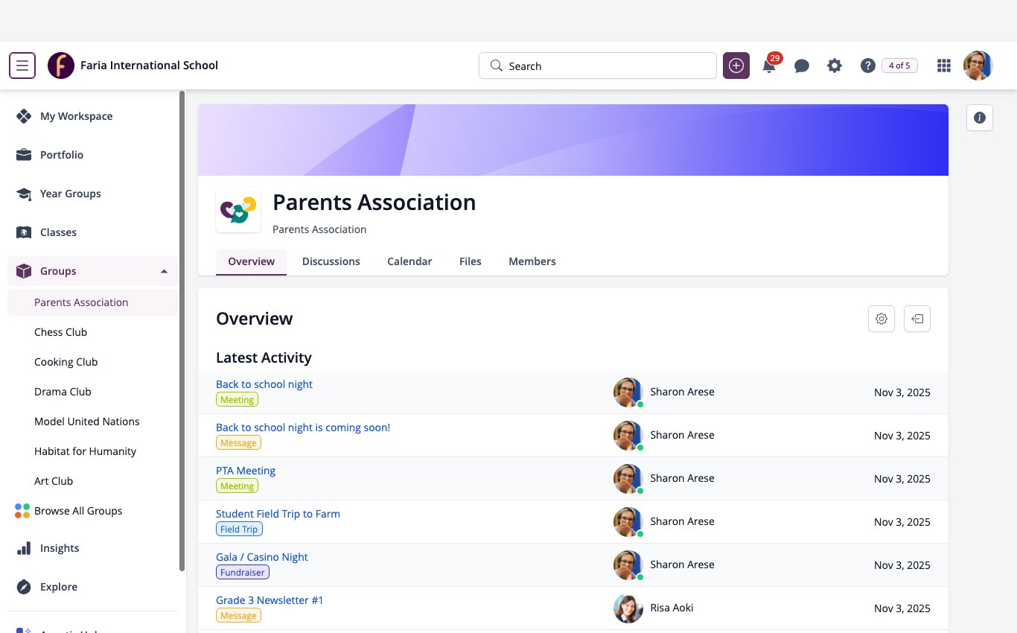The width and height of the screenshot is (1017, 633).
Task: Open the apps grid launcher
Action: [x=944, y=66]
